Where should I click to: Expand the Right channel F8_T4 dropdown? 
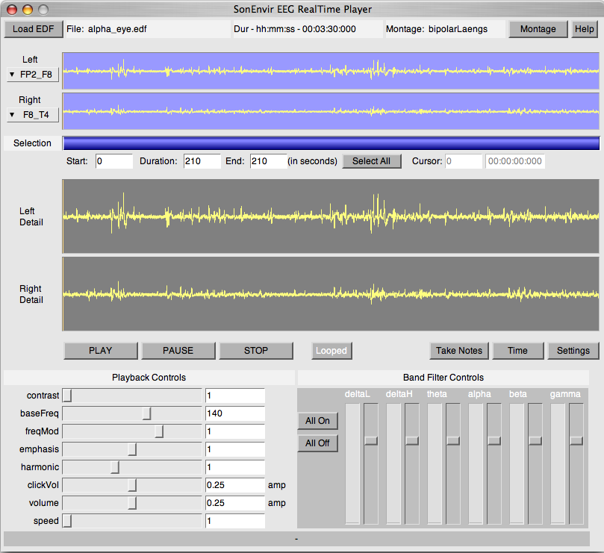point(33,115)
